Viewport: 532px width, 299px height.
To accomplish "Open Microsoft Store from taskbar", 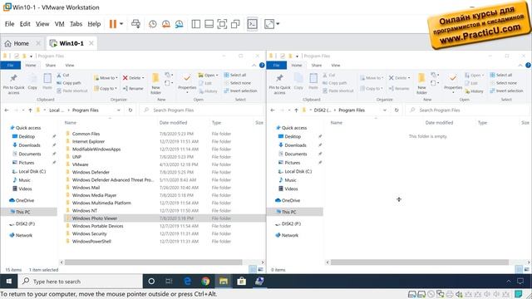I will tap(241, 282).
